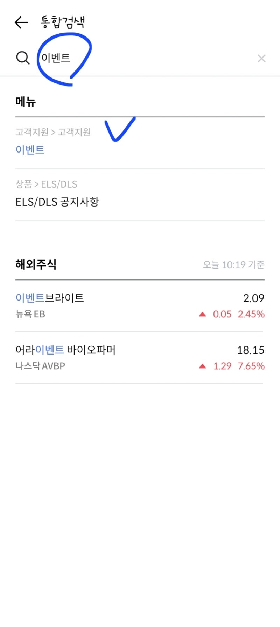Tap the 오늘 10:19 기준 timestamp
280x627 pixels.
234,265
